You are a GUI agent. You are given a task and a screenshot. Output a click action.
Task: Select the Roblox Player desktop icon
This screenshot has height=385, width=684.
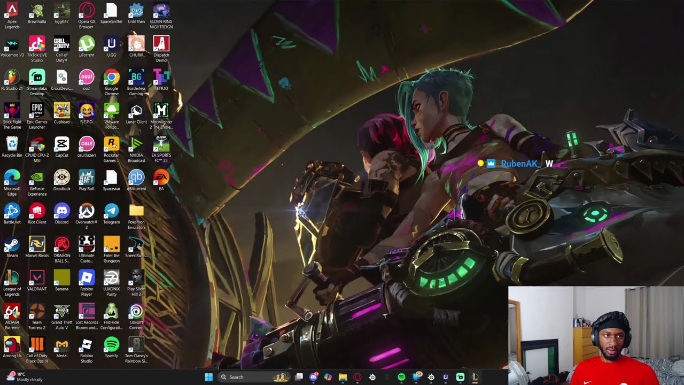pos(87,283)
